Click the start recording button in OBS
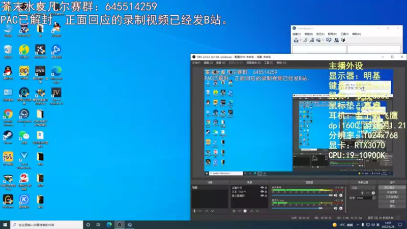 click(x=392, y=192)
